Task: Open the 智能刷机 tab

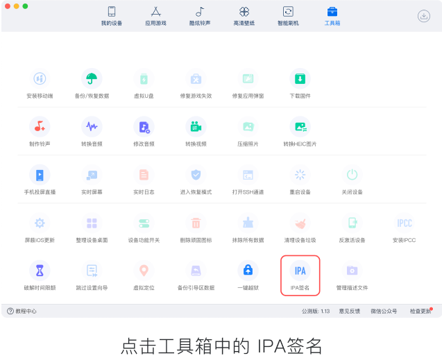Action: click(288, 16)
